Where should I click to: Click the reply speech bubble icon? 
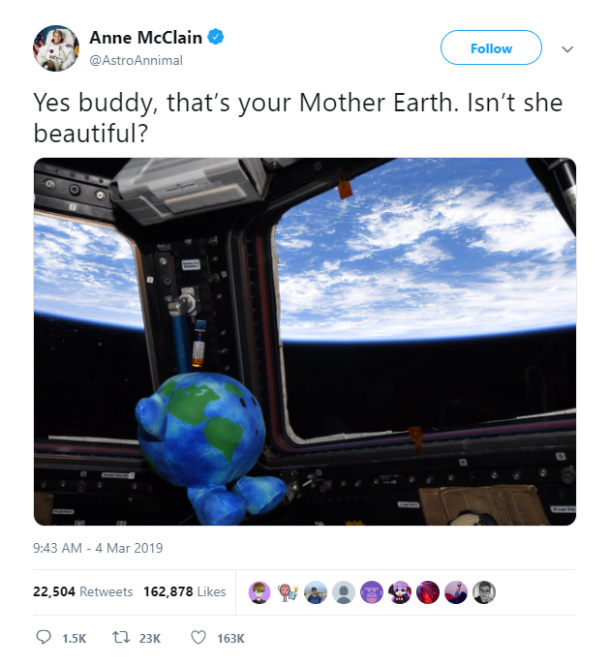43,638
